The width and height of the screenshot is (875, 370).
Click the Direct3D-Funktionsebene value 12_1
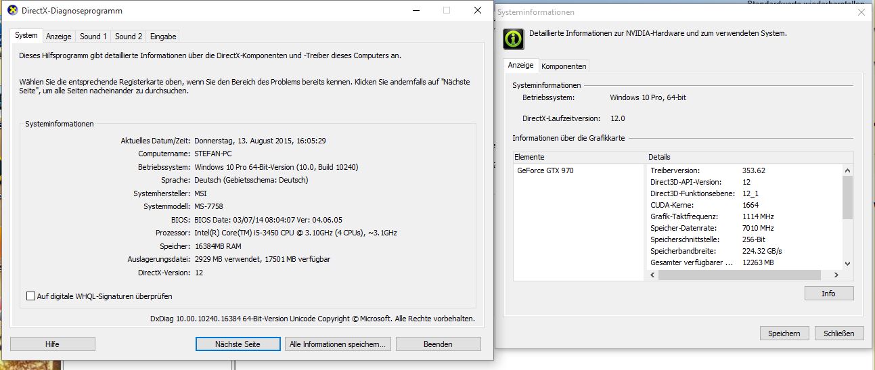(x=750, y=193)
